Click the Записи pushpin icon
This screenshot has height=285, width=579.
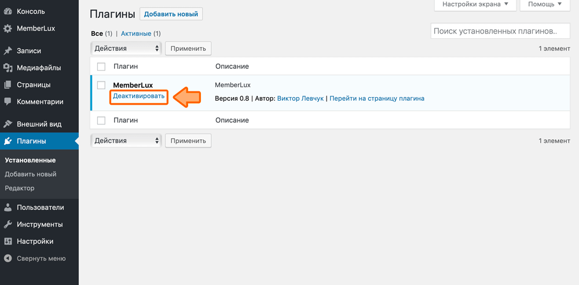click(8, 51)
